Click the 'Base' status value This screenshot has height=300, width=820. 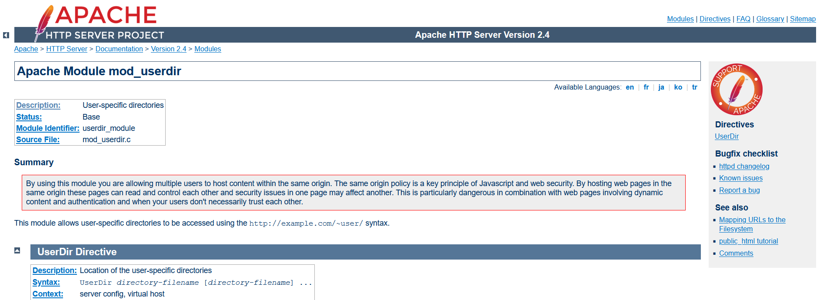coord(91,117)
